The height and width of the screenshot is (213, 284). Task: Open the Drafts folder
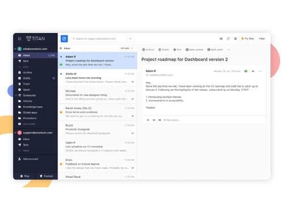(35, 78)
